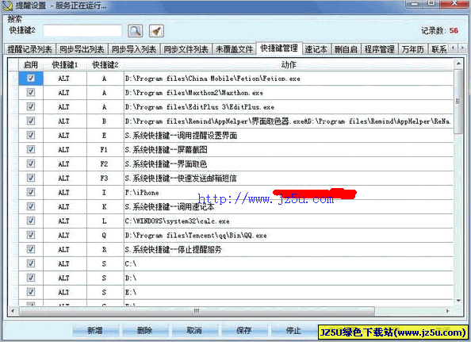This screenshot has height=342, width=471.
Task: Click the vertical scrollbar thumb
Action: point(458,102)
